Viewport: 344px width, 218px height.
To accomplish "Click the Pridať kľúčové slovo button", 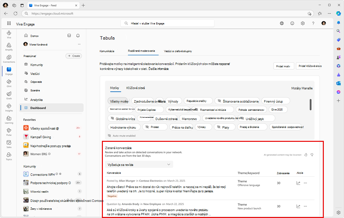I will pyautogui.click(x=308, y=66).
